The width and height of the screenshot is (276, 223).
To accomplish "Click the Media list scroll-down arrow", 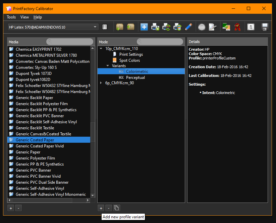I will (x=93, y=195).
